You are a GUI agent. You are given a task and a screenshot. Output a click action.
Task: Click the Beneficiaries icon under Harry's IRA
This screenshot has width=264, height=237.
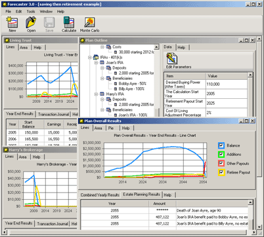[109, 110]
